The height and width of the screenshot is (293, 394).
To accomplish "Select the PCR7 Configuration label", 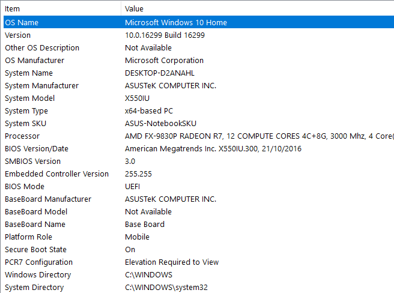I will point(38,262).
